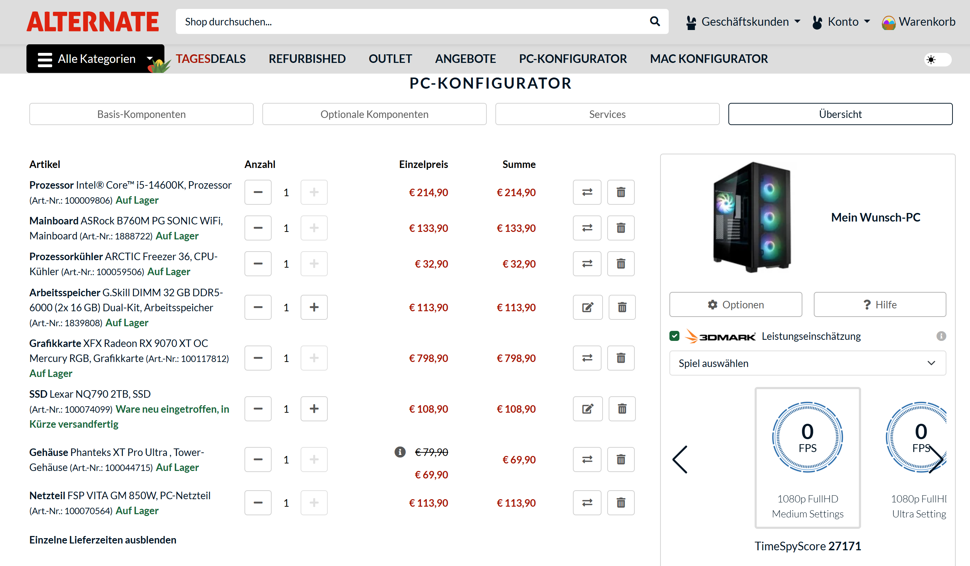Screen dimensions: 970x566
Task: Click info icon beside Leistungseinschätzung
Action: click(x=941, y=336)
